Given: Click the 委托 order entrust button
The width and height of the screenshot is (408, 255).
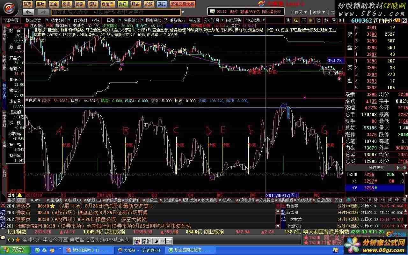Looking at the screenshot, I should click(x=162, y=4).
